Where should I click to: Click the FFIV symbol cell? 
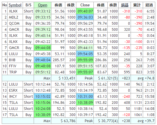tap(15, 66)
